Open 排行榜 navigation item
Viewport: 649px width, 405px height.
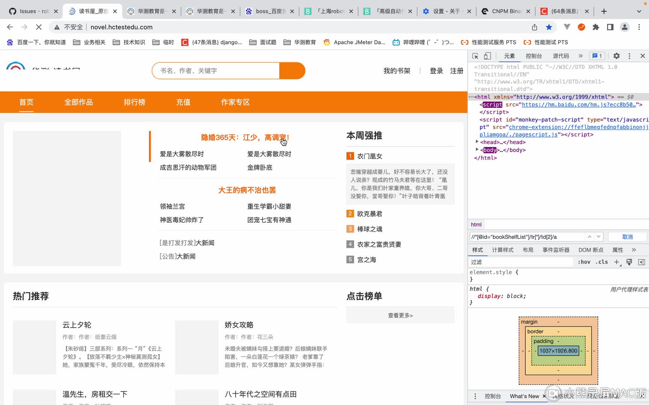pos(134,102)
